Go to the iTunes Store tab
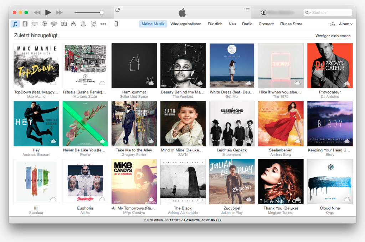Screen dimensions: 365x242 click(x=291, y=24)
